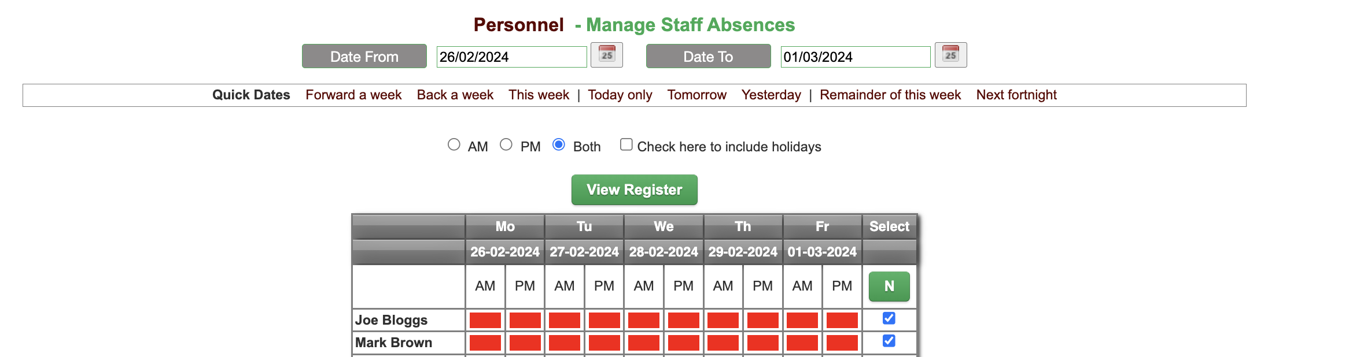Uncheck the Select checkbox for Mark Brown
This screenshot has width=1349, height=357.
point(889,341)
